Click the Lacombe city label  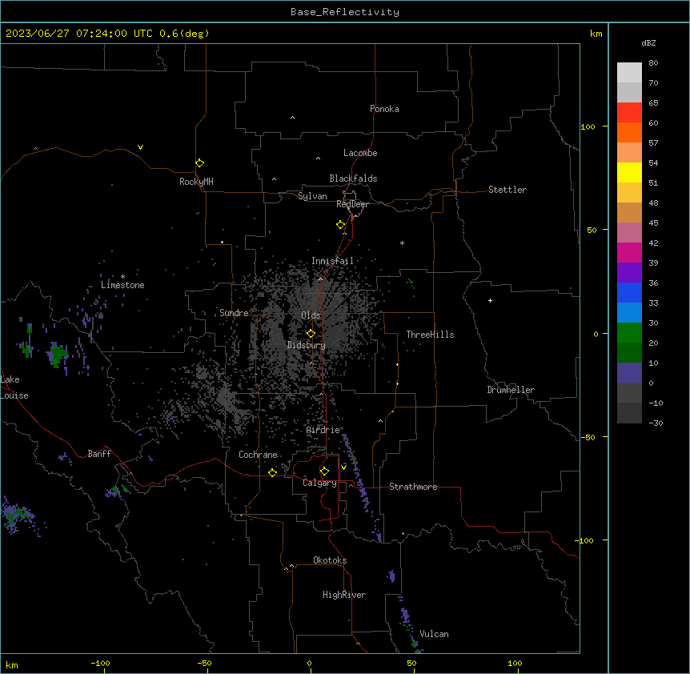click(360, 153)
